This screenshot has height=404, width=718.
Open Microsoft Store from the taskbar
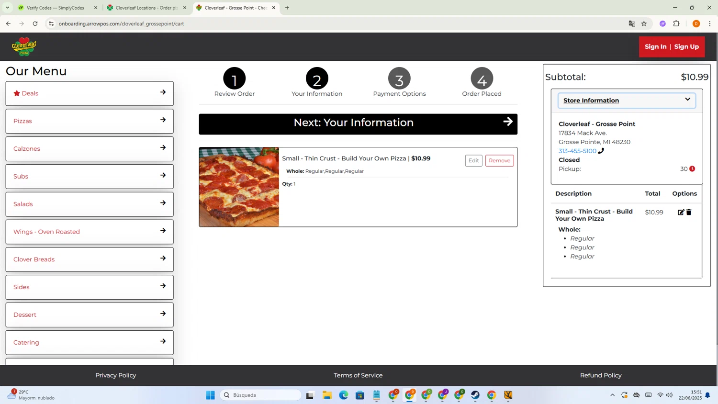tap(360, 395)
